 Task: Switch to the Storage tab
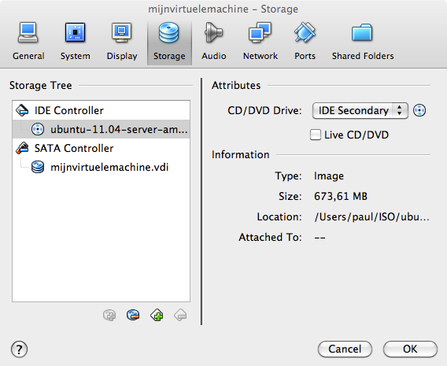(169, 43)
